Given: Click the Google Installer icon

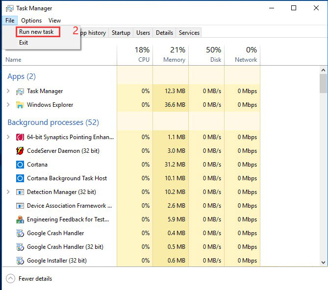Looking at the screenshot, I should 20,261.
